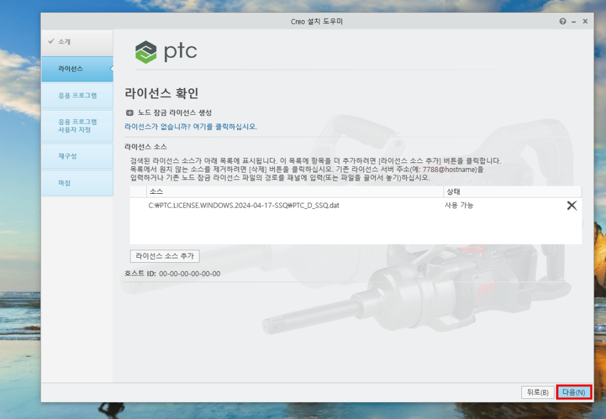Select the 재구성 sidebar step

[x=77, y=156]
